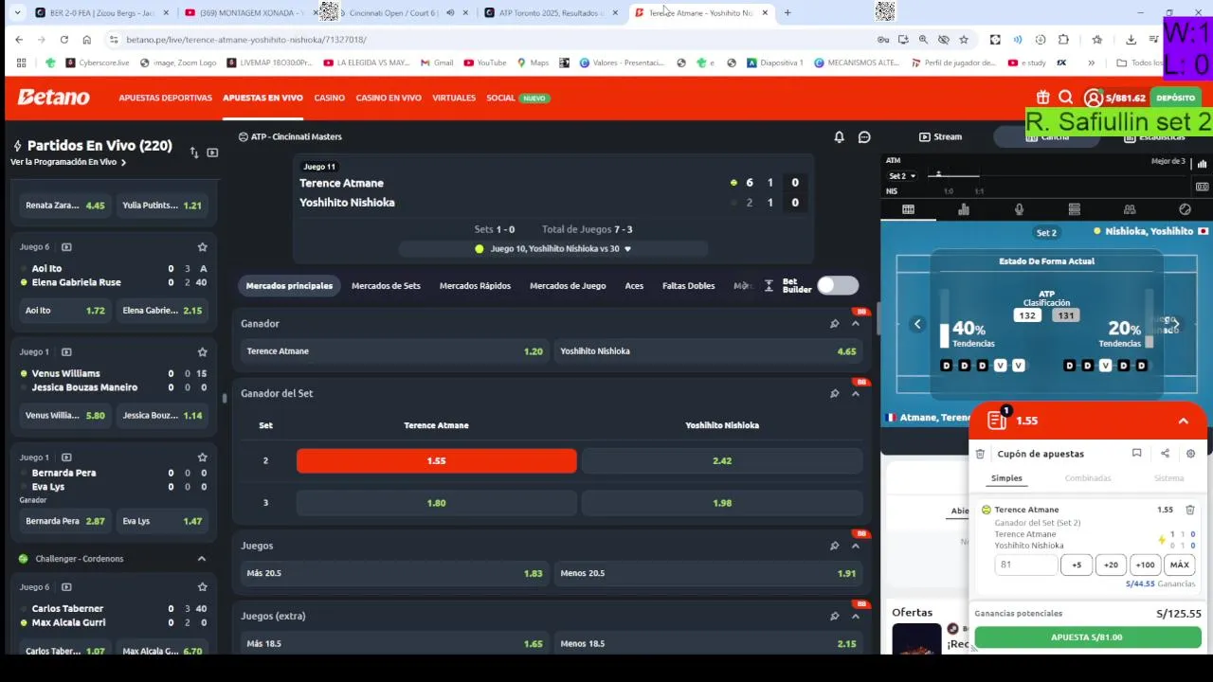Favorite the Venus Williams match with star
Screen dimensions: 1213x682
202,352
